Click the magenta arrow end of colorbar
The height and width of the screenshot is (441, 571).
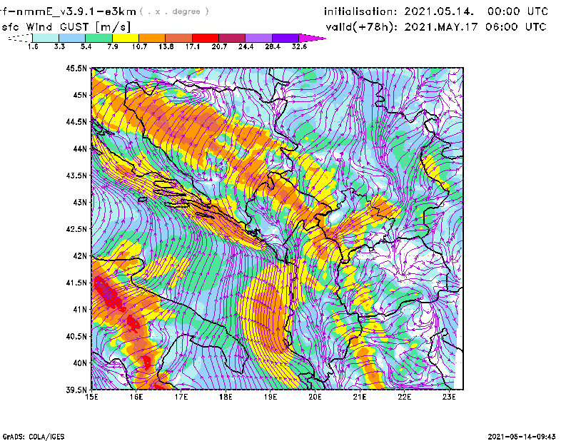(x=312, y=38)
